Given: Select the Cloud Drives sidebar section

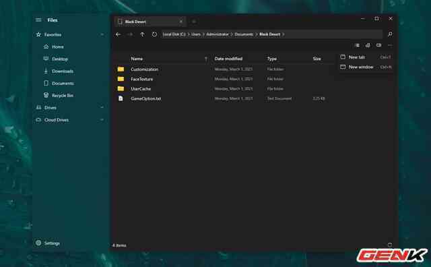Looking at the screenshot, I should (x=57, y=120).
